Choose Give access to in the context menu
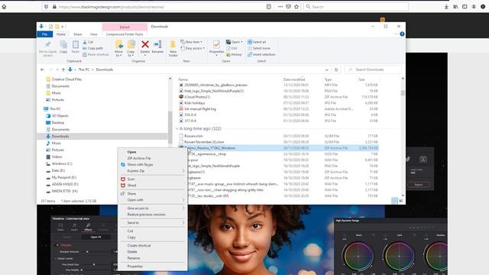The width and height of the screenshot is (489, 275). click(x=138, y=209)
